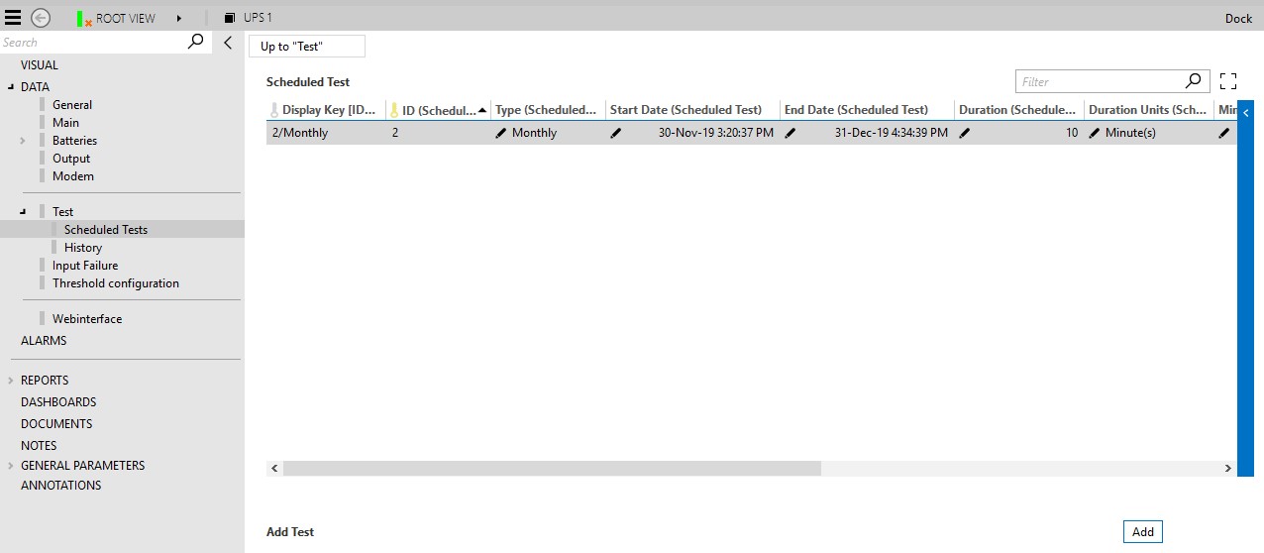Sort by ID (Scheduled) column header
The width and height of the screenshot is (1264, 553).
(439, 110)
